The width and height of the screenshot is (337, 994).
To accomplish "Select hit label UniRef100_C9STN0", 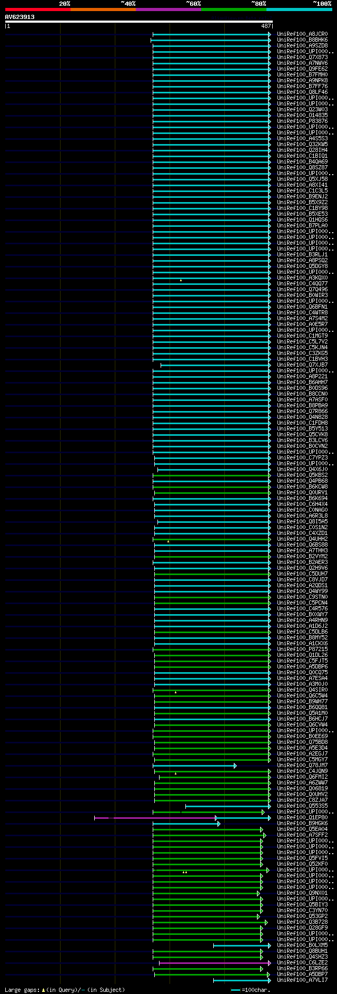I will (x=302, y=597).
